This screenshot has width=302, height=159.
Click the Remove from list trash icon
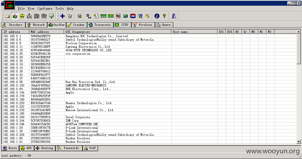pos(70,16)
